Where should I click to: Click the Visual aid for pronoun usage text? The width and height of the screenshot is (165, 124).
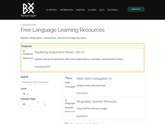point(92,108)
